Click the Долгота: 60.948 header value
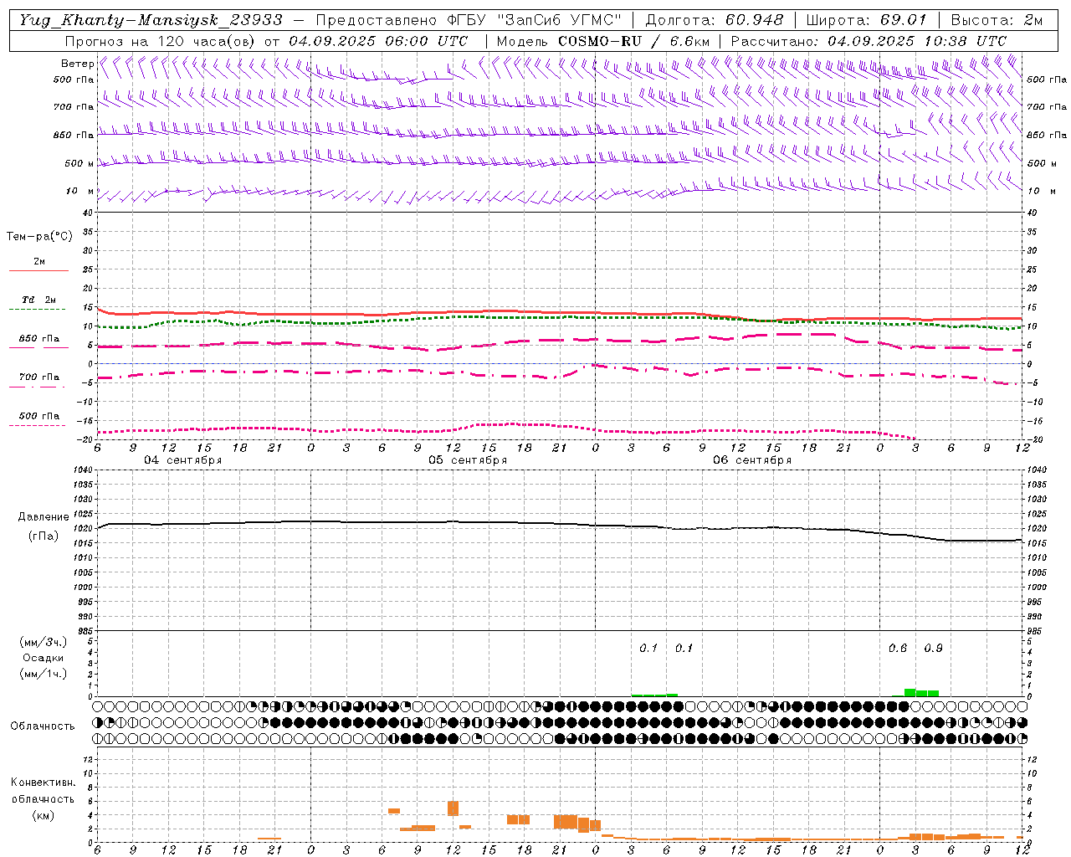The width and height of the screenshot is (1071, 857). [x=714, y=20]
